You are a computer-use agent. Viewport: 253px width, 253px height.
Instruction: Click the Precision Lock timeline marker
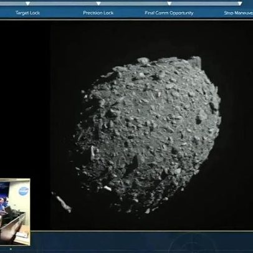click(98, 4)
